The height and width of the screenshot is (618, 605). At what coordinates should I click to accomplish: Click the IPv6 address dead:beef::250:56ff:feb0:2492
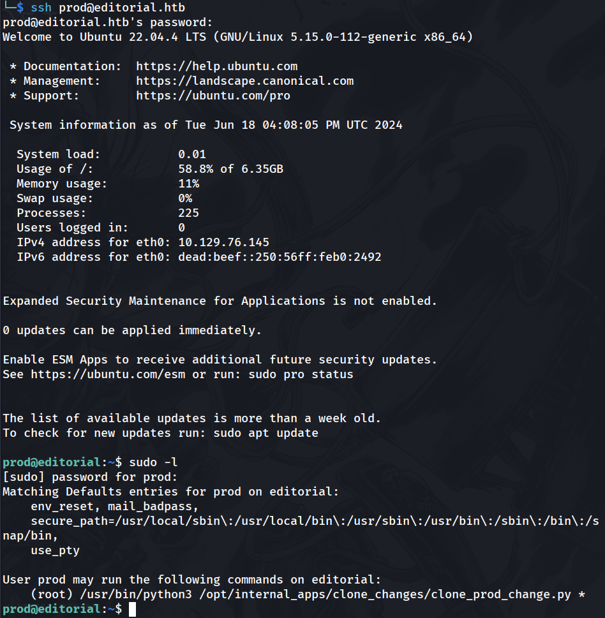280,257
